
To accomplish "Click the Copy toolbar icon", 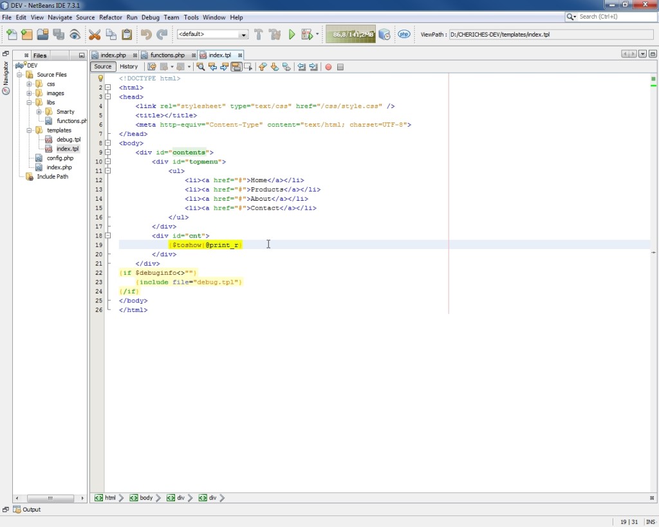I will tap(111, 35).
